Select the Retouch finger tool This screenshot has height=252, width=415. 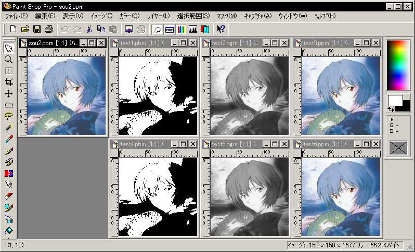pos(9,185)
